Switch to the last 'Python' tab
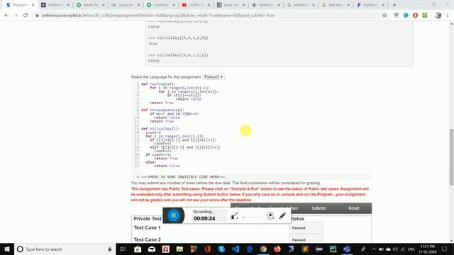The width and height of the screenshot is (454, 255). 370,5
